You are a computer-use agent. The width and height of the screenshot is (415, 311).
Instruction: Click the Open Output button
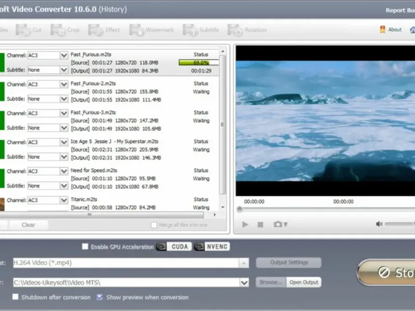pos(304,282)
